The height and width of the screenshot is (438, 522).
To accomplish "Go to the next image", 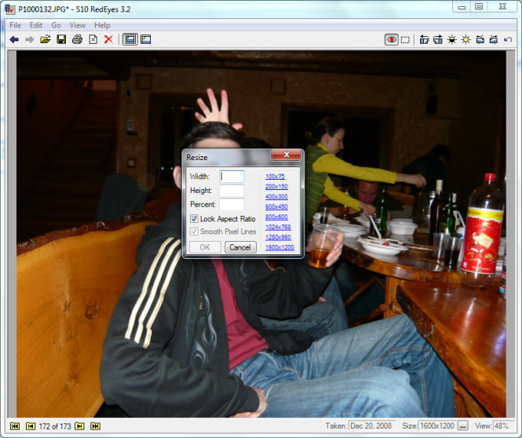I will [x=79, y=426].
